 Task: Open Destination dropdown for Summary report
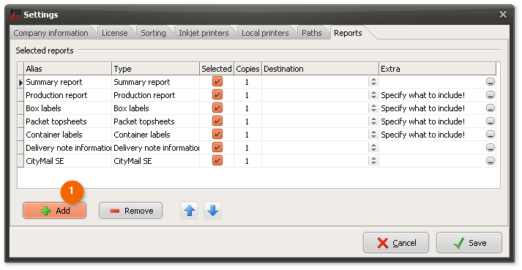click(373, 81)
